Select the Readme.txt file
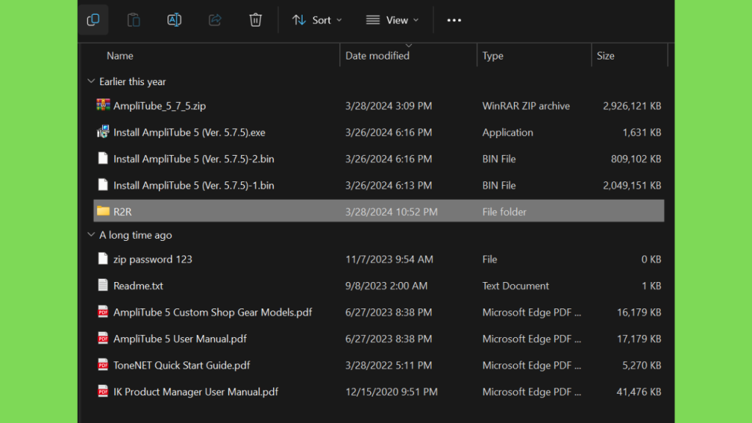The image size is (752, 423). [138, 286]
